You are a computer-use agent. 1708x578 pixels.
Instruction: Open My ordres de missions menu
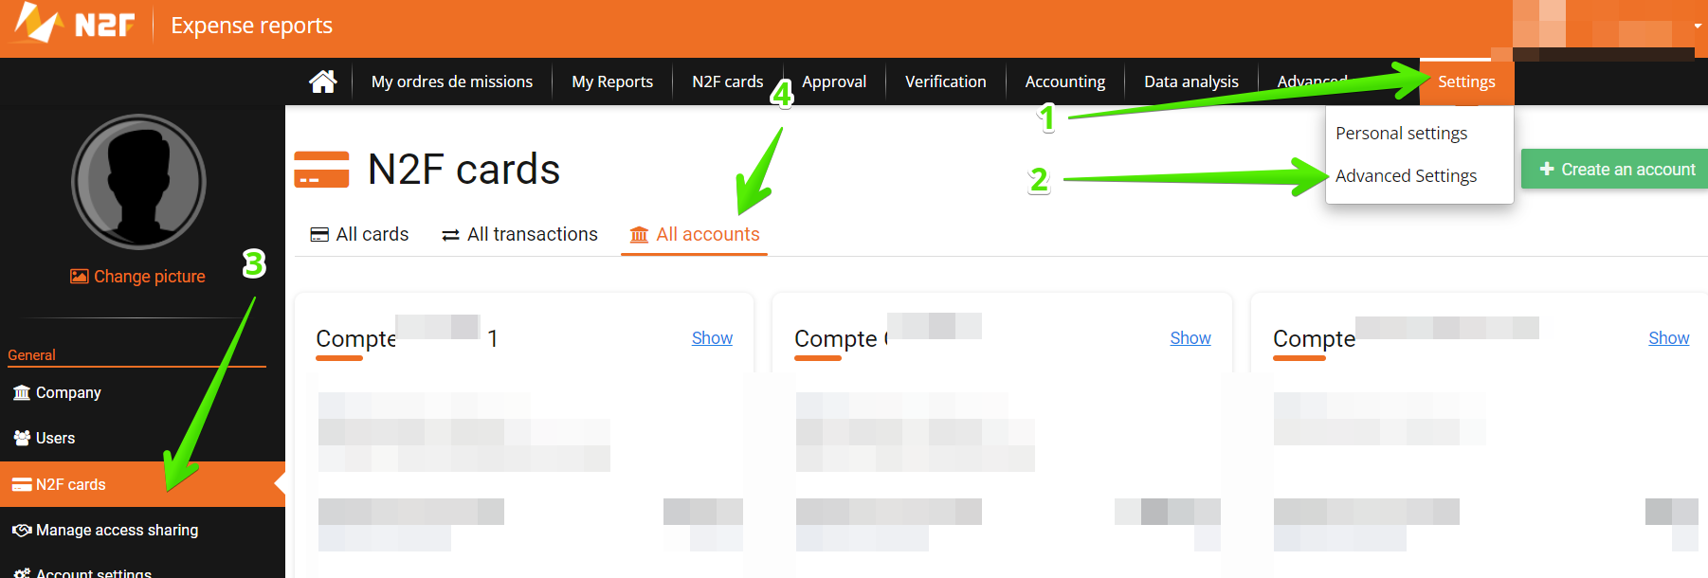452,81
